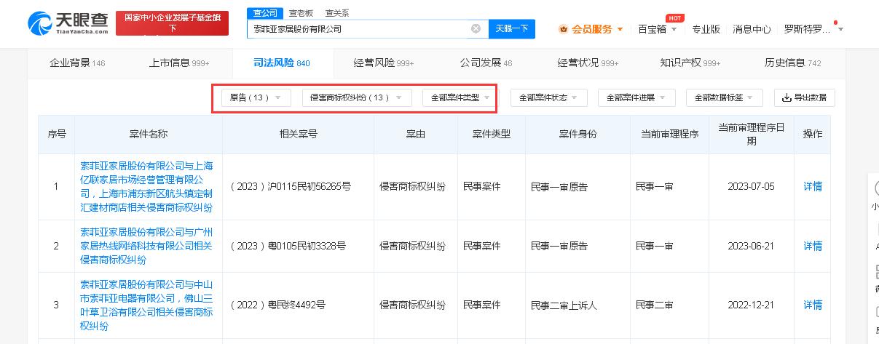879x344 pixels.
Task: Click the date 2022-12-21 cell
Action: point(750,305)
